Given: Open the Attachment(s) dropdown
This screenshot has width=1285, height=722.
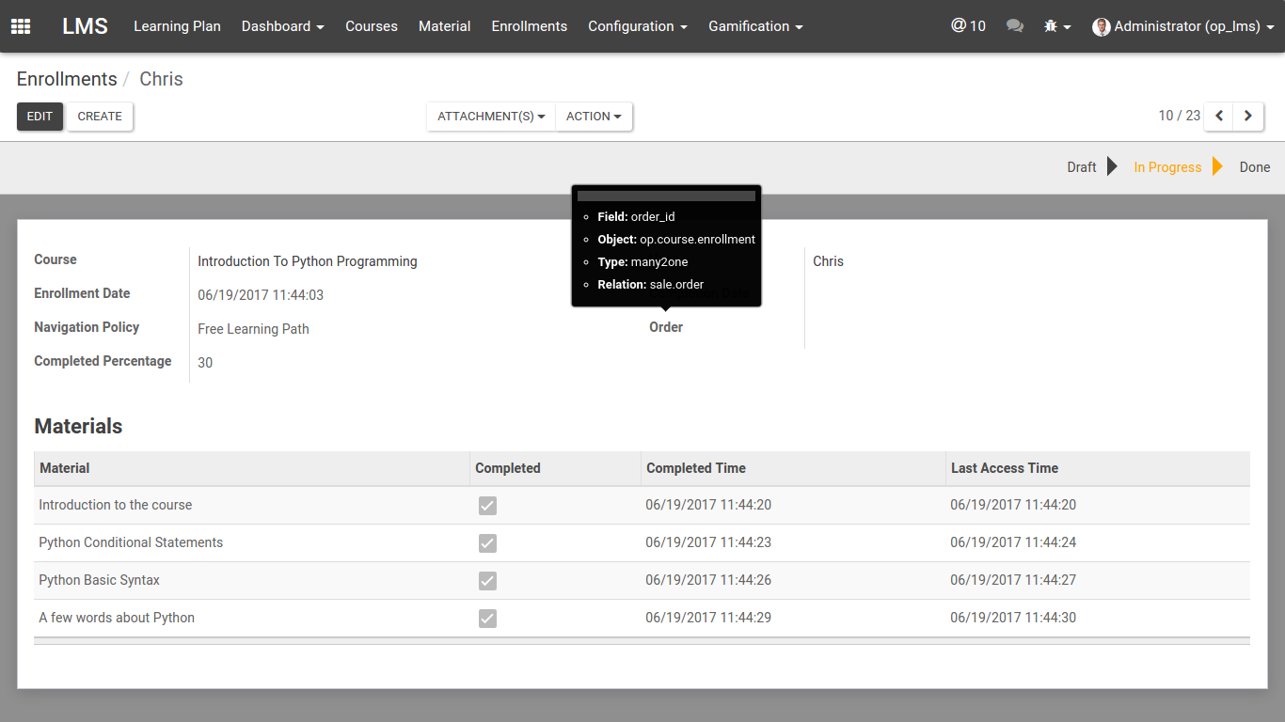Looking at the screenshot, I should (x=491, y=117).
